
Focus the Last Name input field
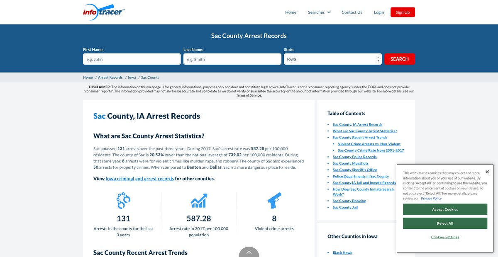coord(232,59)
